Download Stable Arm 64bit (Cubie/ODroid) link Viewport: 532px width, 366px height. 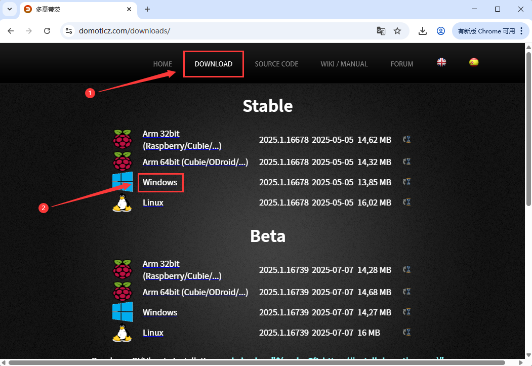[195, 162]
